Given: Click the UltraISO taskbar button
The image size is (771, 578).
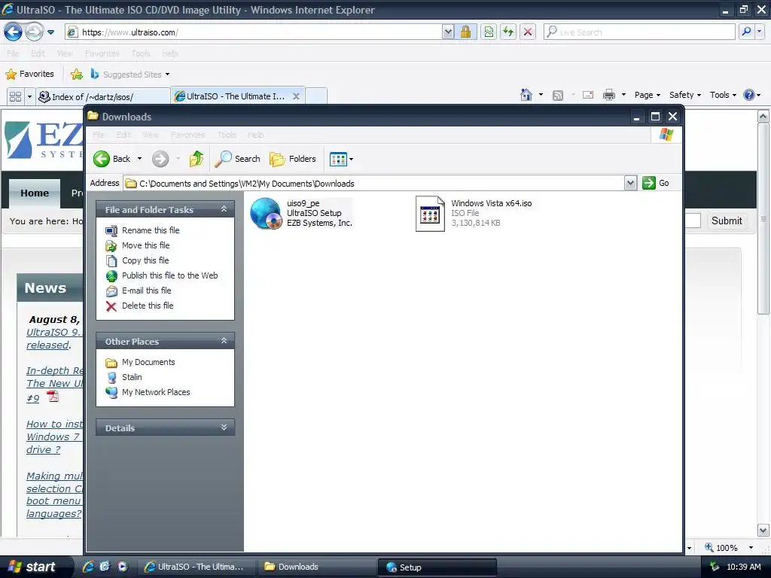Looking at the screenshot, I should point(197,567).
